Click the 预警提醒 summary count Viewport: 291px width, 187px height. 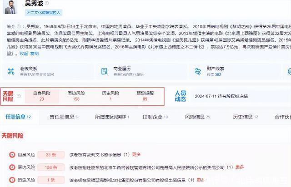pyautogui.click(x=145, y=98)
